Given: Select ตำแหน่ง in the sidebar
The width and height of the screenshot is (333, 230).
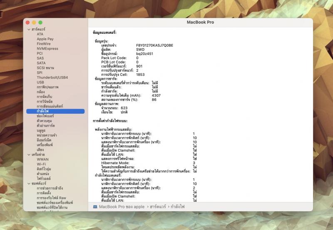Looking at the screenshot, I should tap(43, 174).
